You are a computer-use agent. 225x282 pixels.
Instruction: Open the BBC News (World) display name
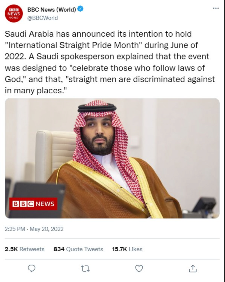[52, 9]
